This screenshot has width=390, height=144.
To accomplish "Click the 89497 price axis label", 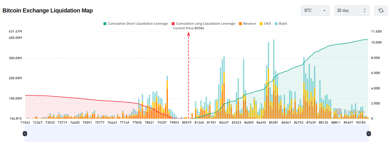I will coord(348,123).
